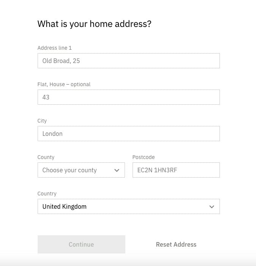
Task: Click the 'London' text in City
Action: pos(52,134)
